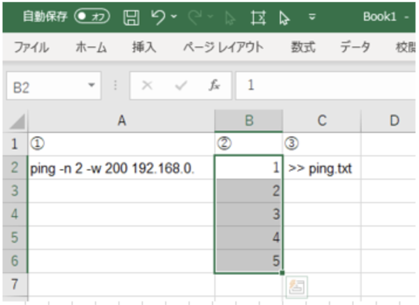Click the Undo arrow icon
Screen dimensions: 419x305
158,17
